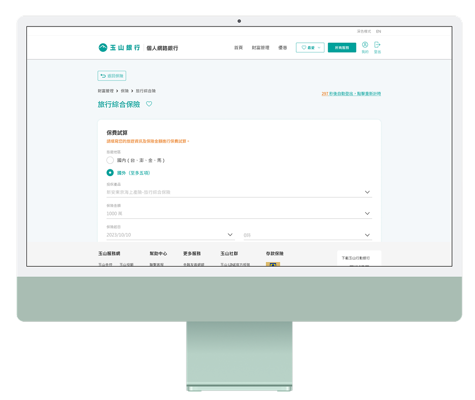Click the auto-logout timer reset link

point(351,94)
